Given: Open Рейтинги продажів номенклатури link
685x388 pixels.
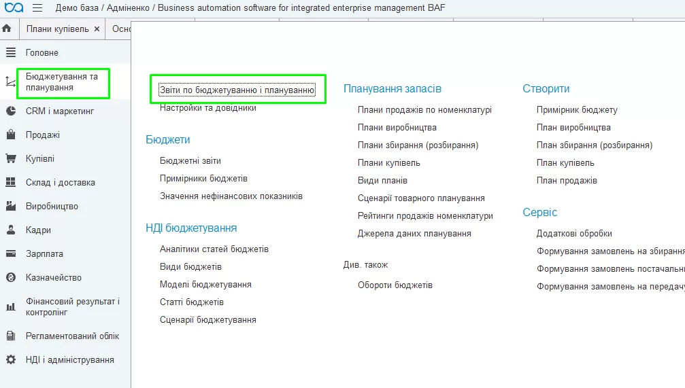Looking at the screenshot, I should pyautogui.click(x=425, y=216).
